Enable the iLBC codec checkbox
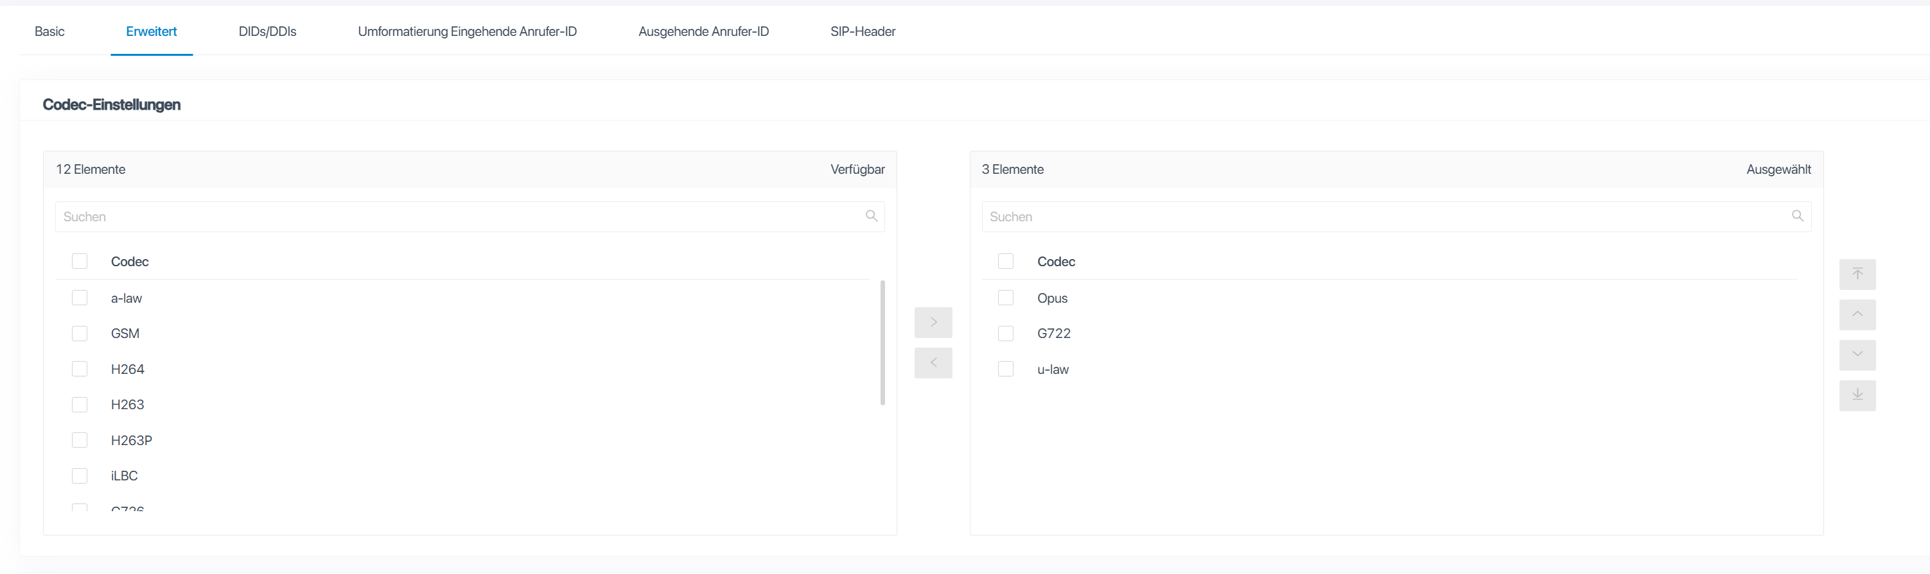Viewport: 1930px width, 574px height. [80, 476]
